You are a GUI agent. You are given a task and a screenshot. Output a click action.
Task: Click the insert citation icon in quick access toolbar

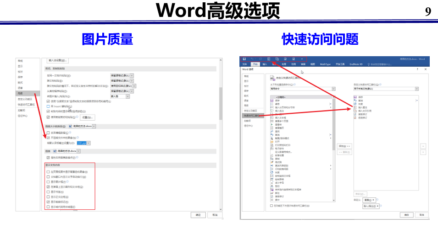pyautogui.click(x=277, y=59)
